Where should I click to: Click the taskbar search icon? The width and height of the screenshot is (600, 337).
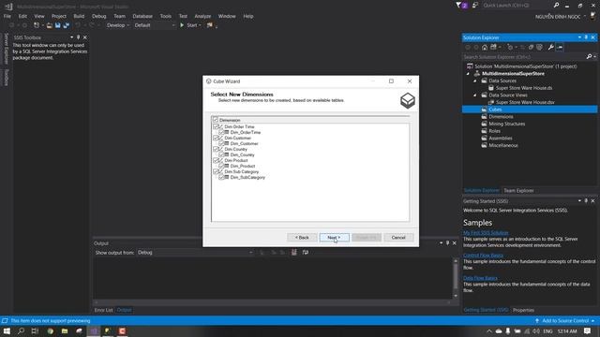point(21,330)
